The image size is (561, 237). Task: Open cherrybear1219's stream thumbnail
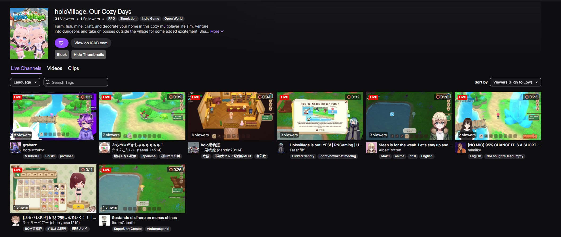tap(53, 189)
